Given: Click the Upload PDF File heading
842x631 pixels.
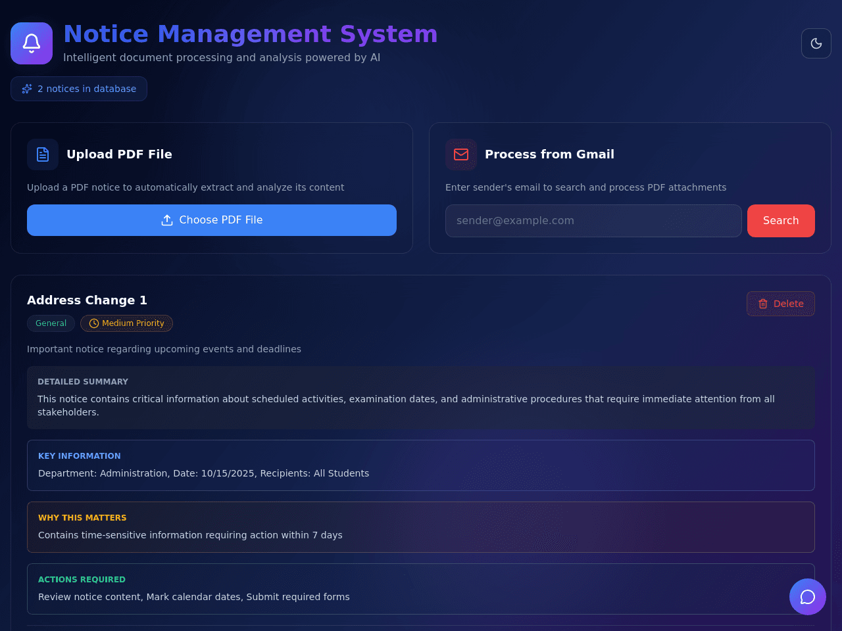Looking at the screenshot, I should 119,154.
